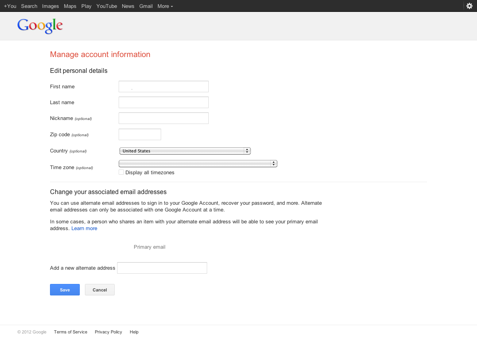
Task: Focus the Zip code field
Action: (x=140, y=134)
